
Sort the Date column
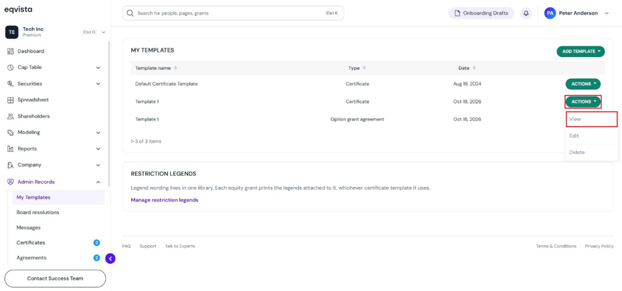point(474,68)
